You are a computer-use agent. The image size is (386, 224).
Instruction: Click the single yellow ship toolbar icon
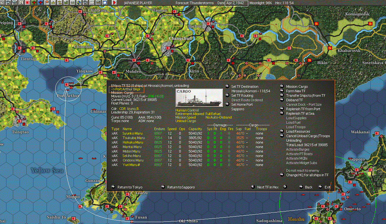53,3
